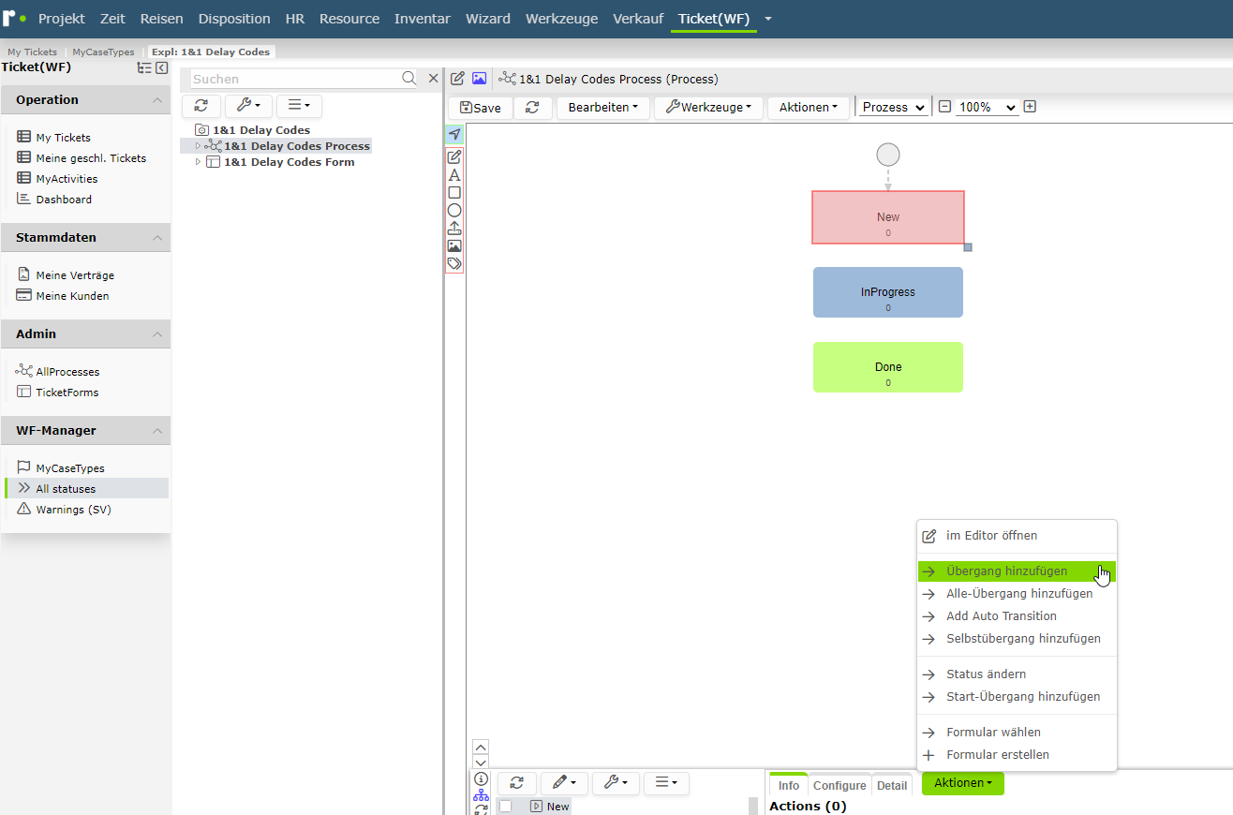Choose the circle shape tool
This screenshot has width=1233, height=815.
pos(454,210)
